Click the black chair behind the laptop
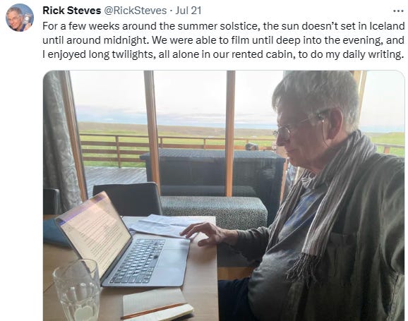408x321 pixels. pyautogui.click(x=128, y=198)
